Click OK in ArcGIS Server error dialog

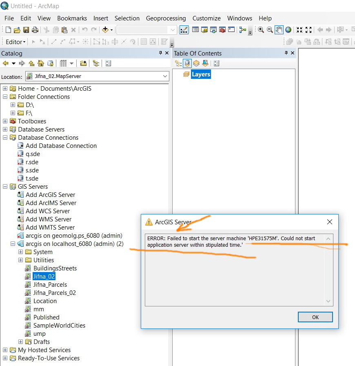(x=315, y=317)
